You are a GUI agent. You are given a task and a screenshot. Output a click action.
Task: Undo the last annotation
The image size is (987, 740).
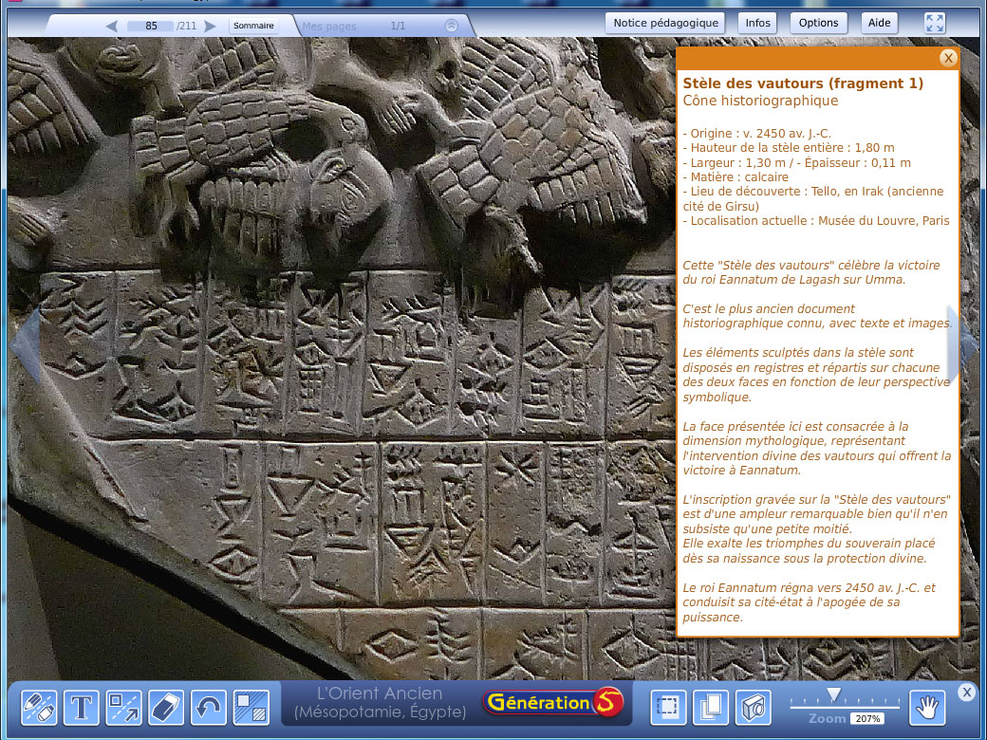tap(209, 707)
